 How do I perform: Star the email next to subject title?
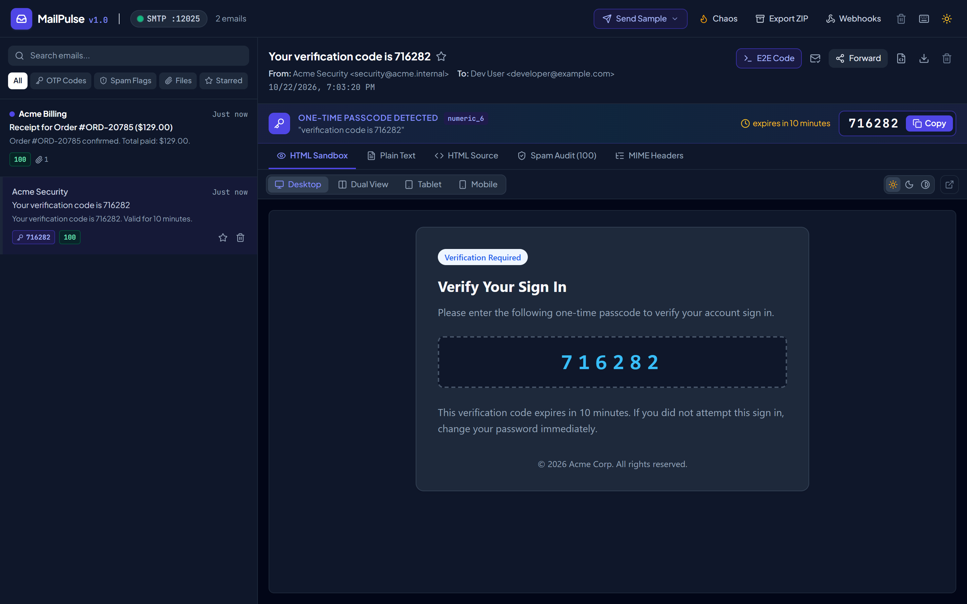[x=441, y=56]
